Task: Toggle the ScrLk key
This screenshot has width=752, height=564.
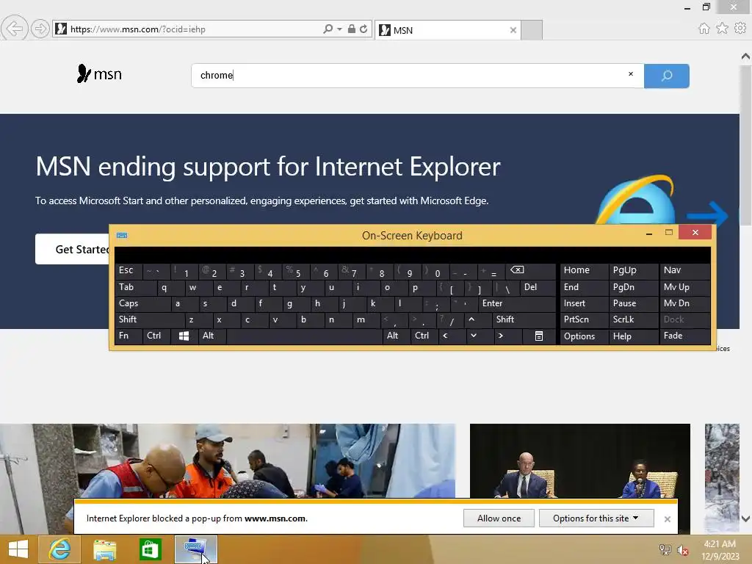Action: coord(633,319)
